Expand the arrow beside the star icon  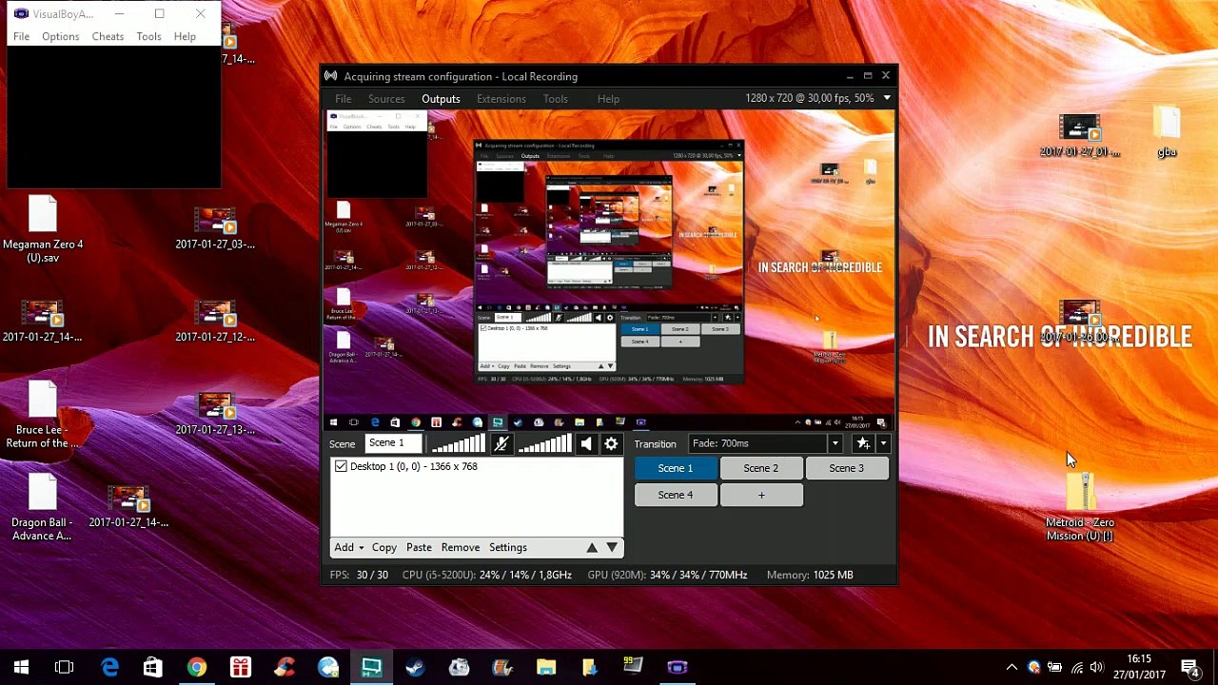[883, 443]
